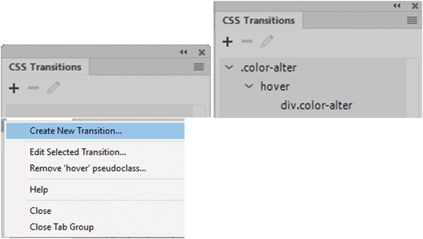Open Help from the context menu
This screenshot has height=239, width=423.
(39, 189)
